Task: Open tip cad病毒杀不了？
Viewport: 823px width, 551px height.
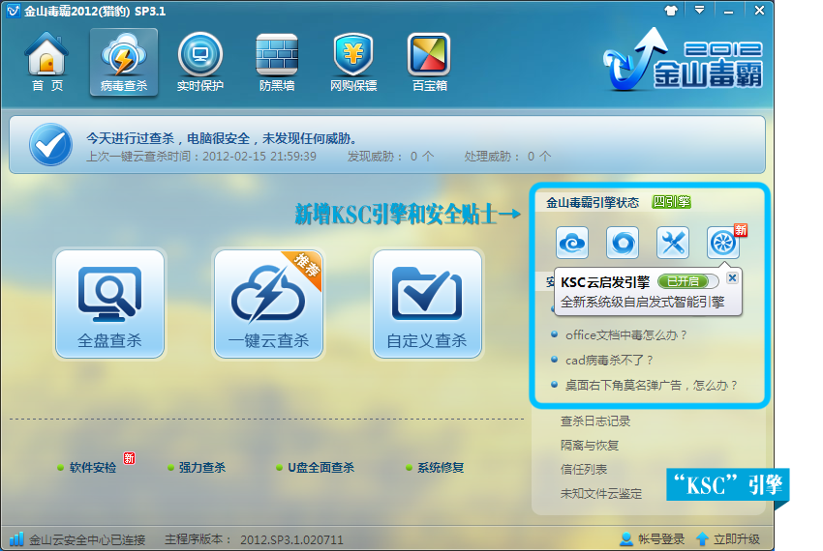Action: coord(609,361)
